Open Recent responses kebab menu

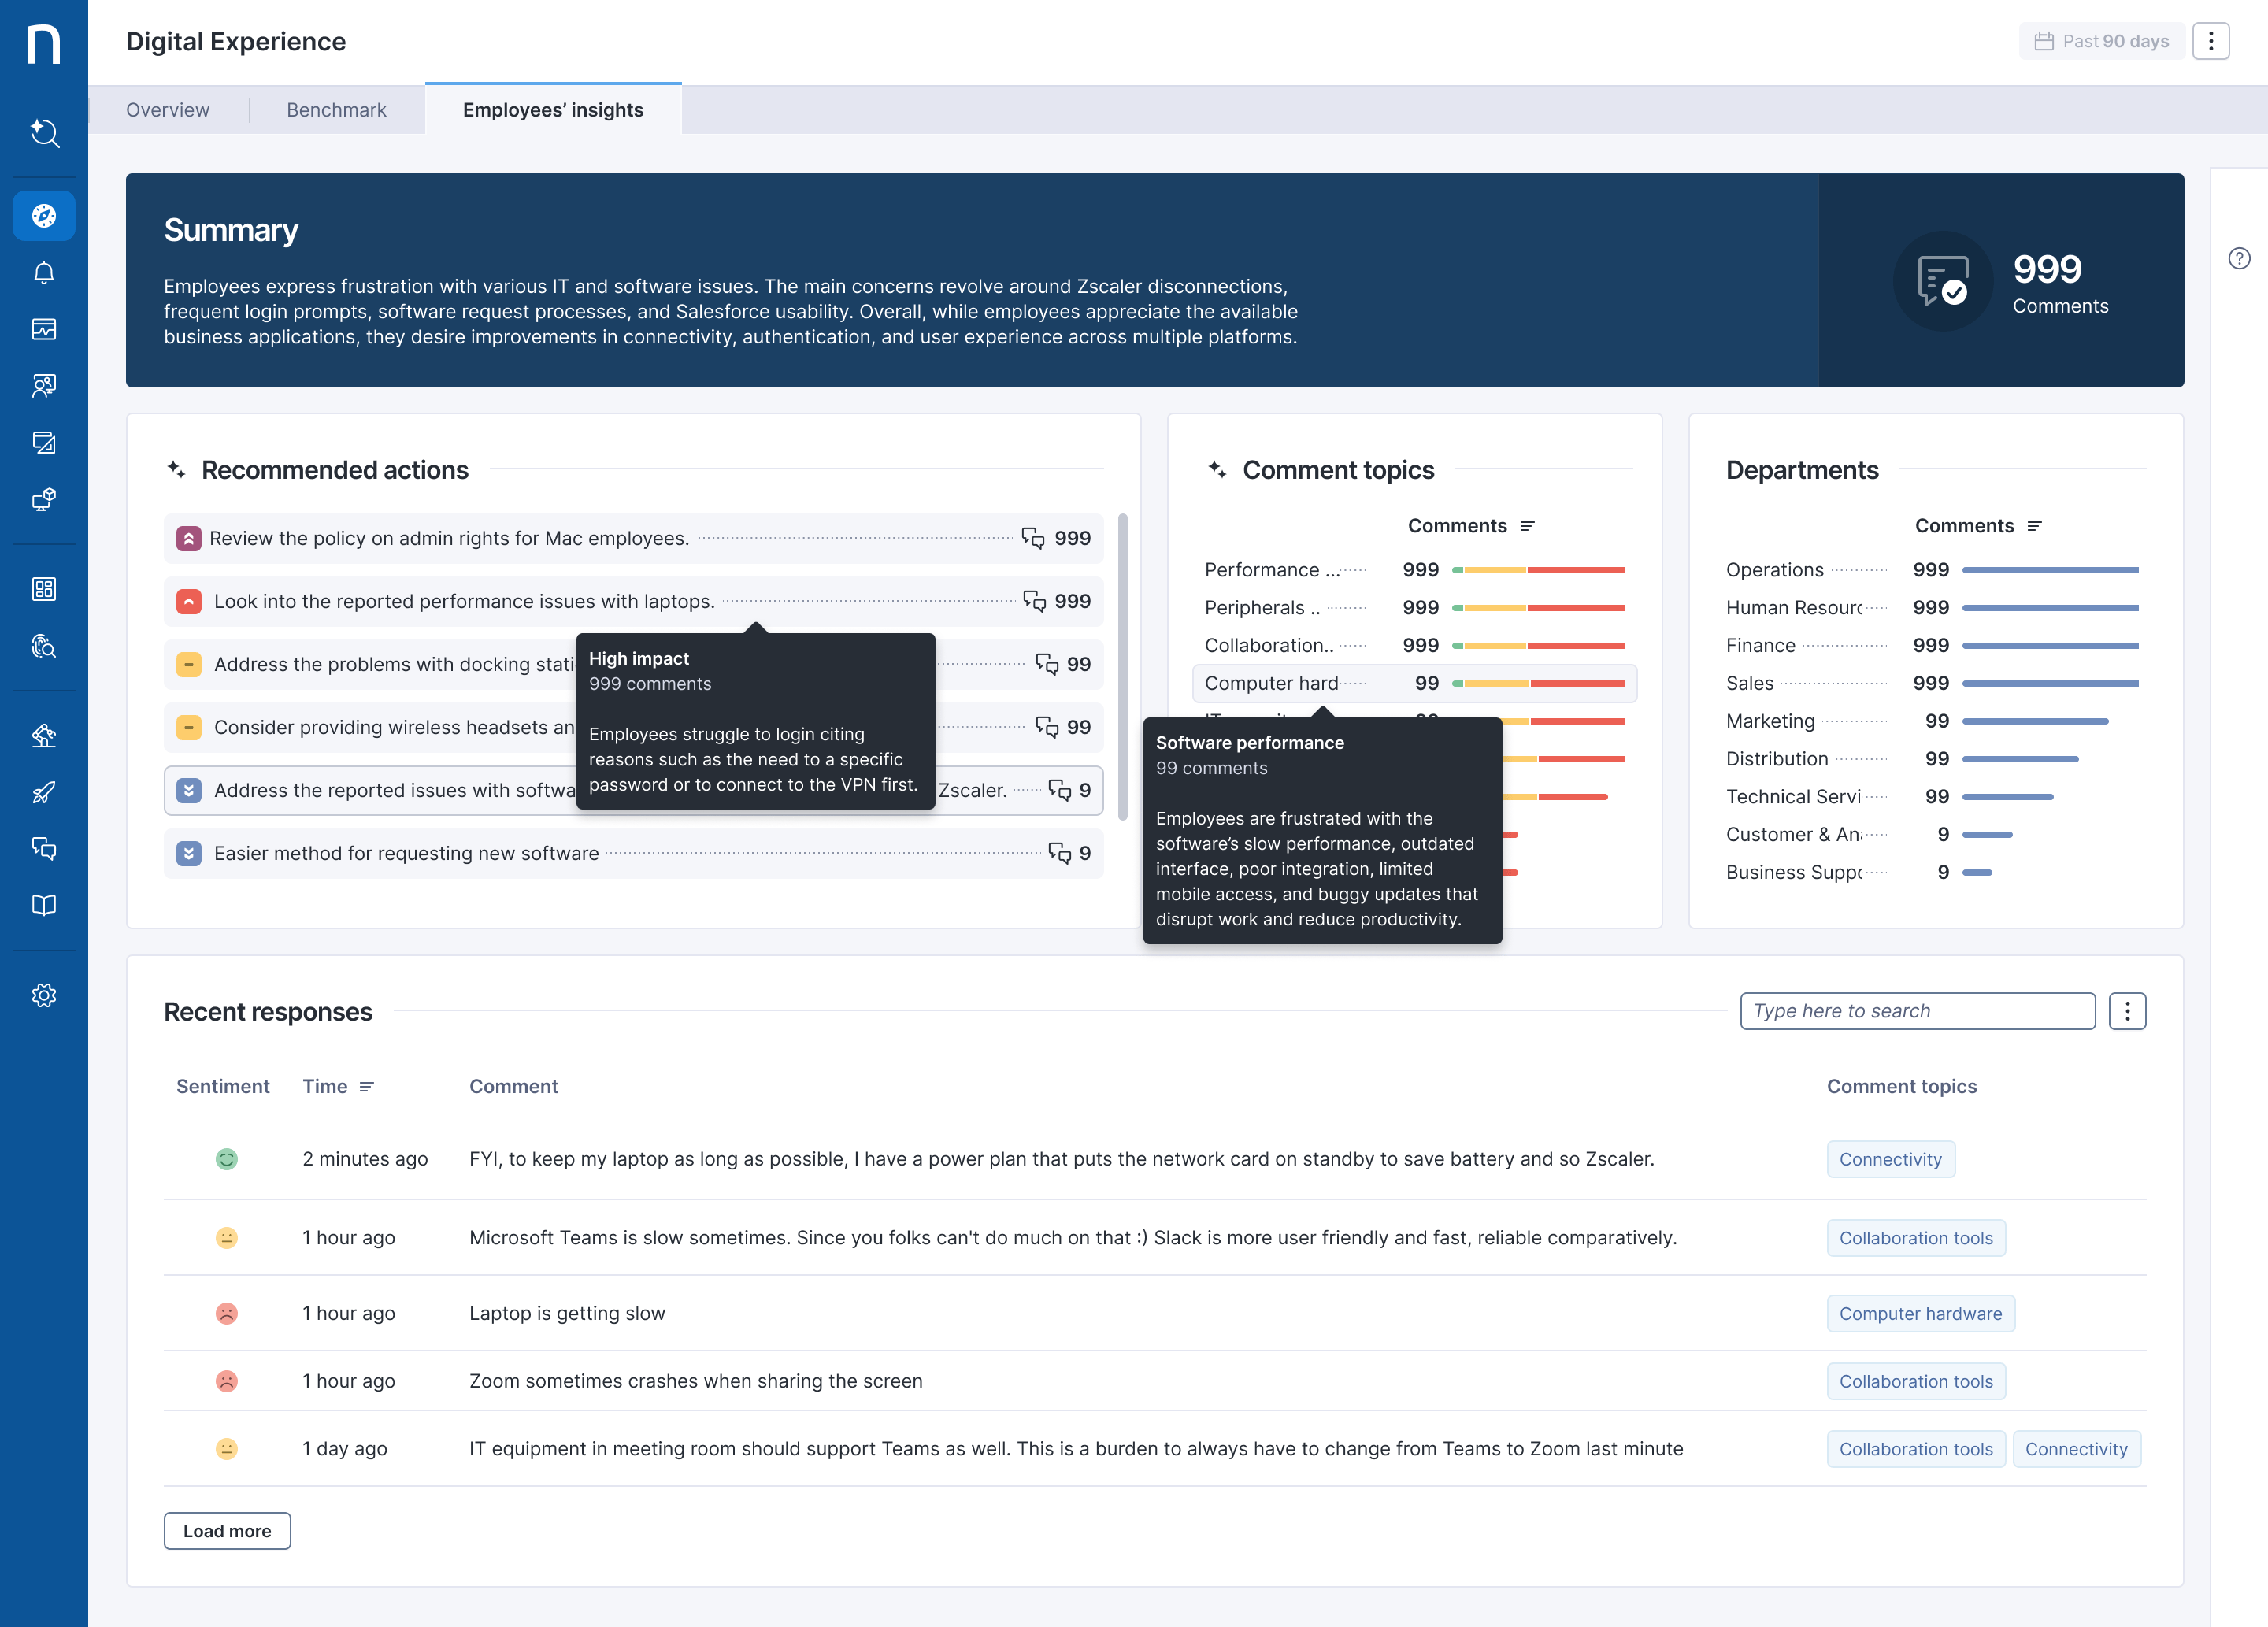pyautogui.click(x=2127, y=1011)
